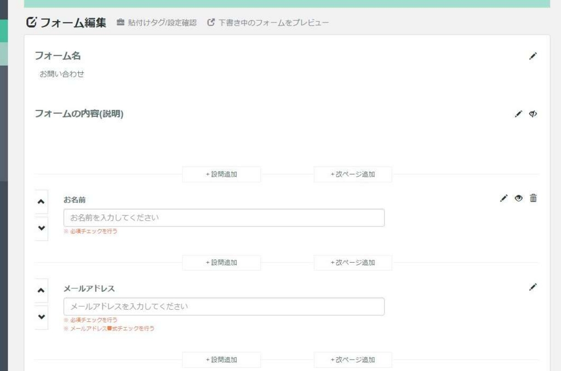Click the eye icon on the お名前 question

pos(519,198)
